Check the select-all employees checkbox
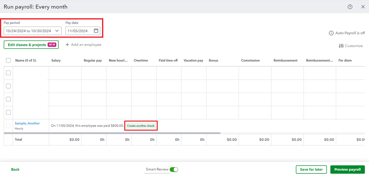Viewport: 369px width, 176px height. pyautogui.click(x=8, y=61)
